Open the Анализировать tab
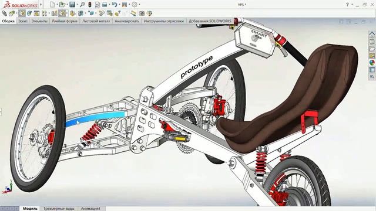The width and height of the screenshot is (376, 211). 127,21
